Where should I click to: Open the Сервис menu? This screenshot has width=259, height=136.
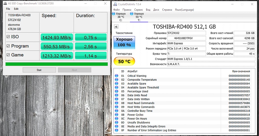click(138, 10)
